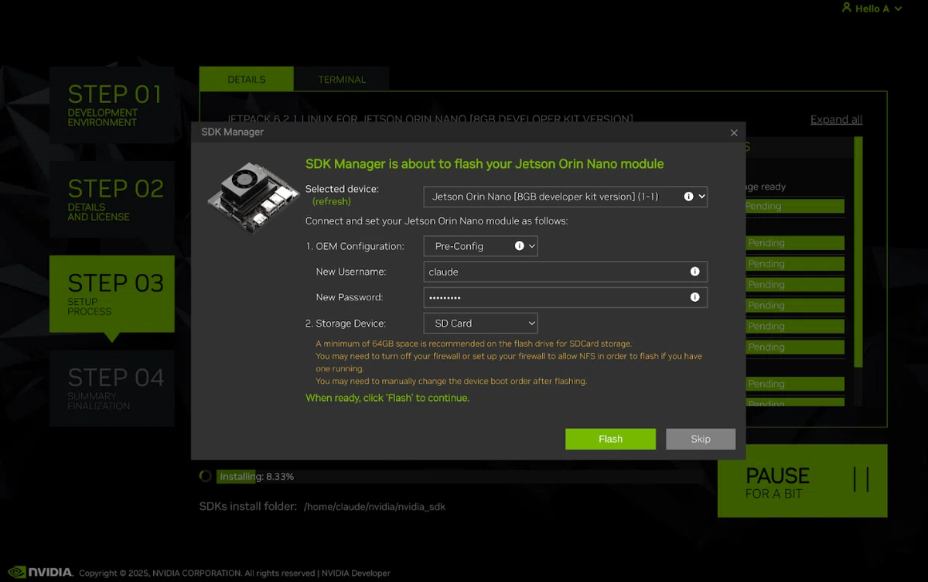The height and width of the screenshot is (582, 928).
Task: Select STEP 03 Setup Process
Action: coord(112,294)
